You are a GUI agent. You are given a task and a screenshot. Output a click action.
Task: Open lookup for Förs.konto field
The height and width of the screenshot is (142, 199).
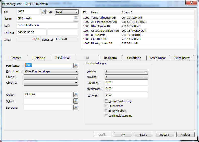pyautogui.click(x=76, y=65)
